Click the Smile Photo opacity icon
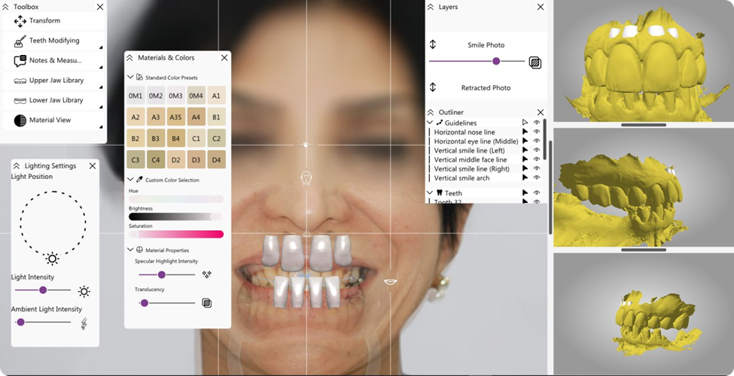 click(535, 62)
